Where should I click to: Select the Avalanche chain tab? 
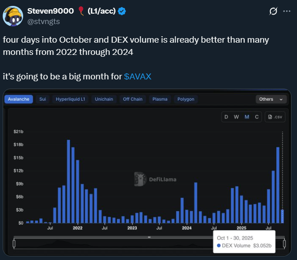[x=19, y=99]
